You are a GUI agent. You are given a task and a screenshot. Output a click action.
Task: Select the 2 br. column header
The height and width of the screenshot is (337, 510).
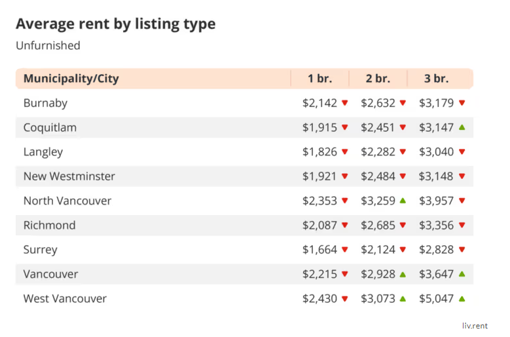tap(378, 79)
